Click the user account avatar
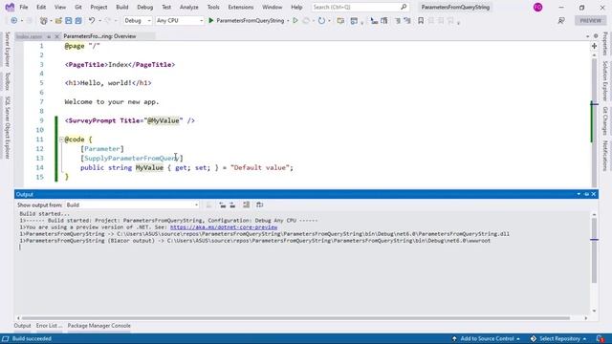 537,7
